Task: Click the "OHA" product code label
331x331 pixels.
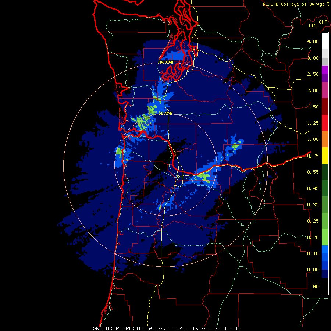Action: tap(323, 22)
